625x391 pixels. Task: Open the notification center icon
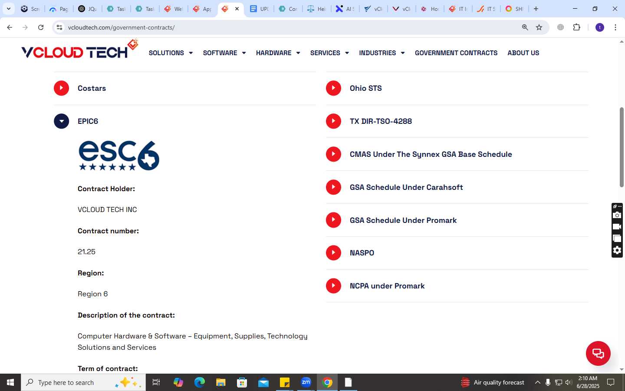(611, 382)
